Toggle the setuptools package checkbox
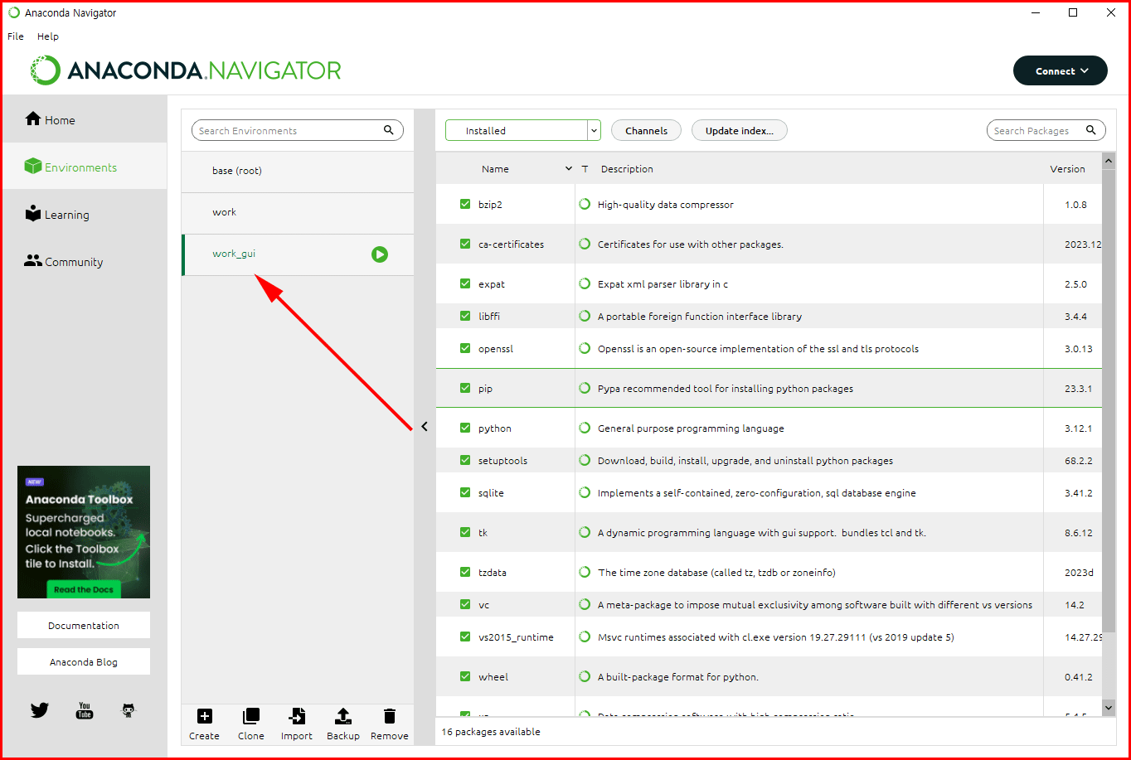 pyautogui.click(x=465, y=460)
